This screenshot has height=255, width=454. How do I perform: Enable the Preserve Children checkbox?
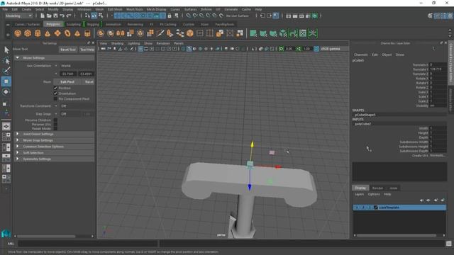coord(55,120)
